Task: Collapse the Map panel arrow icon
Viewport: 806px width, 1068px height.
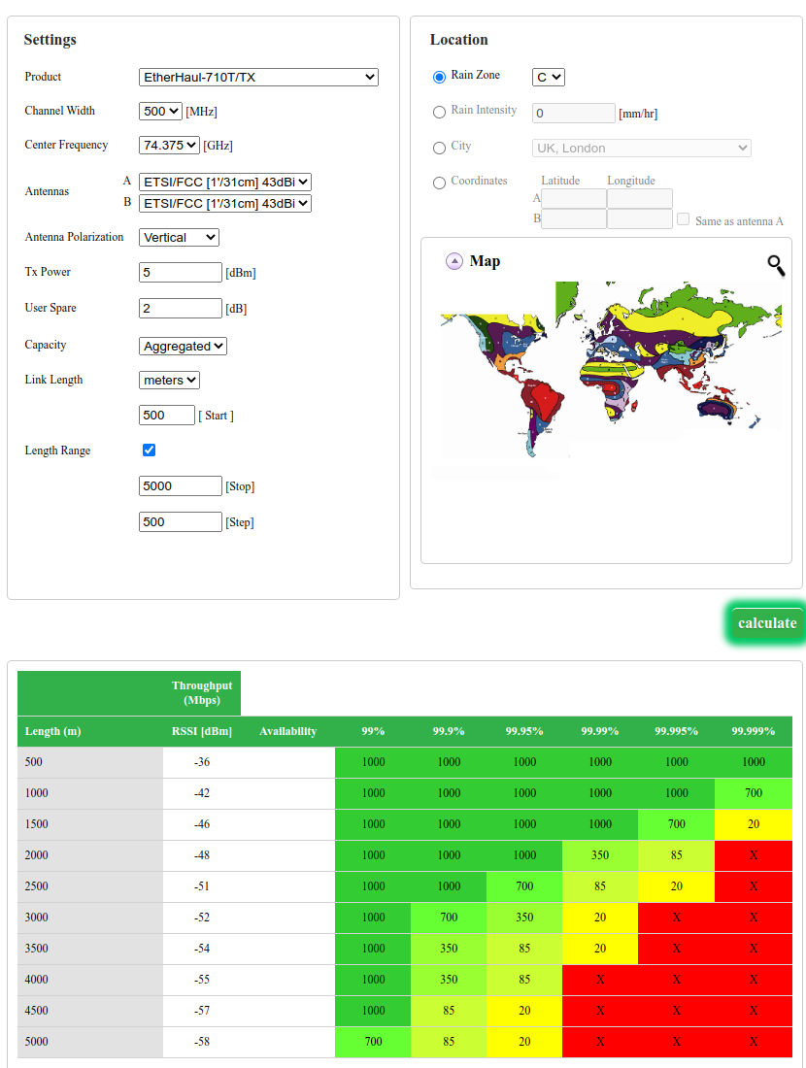Action: pyautogui.click(x=454, y=261)
